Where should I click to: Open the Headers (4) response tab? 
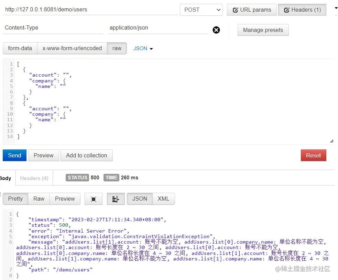coord(34,178)
